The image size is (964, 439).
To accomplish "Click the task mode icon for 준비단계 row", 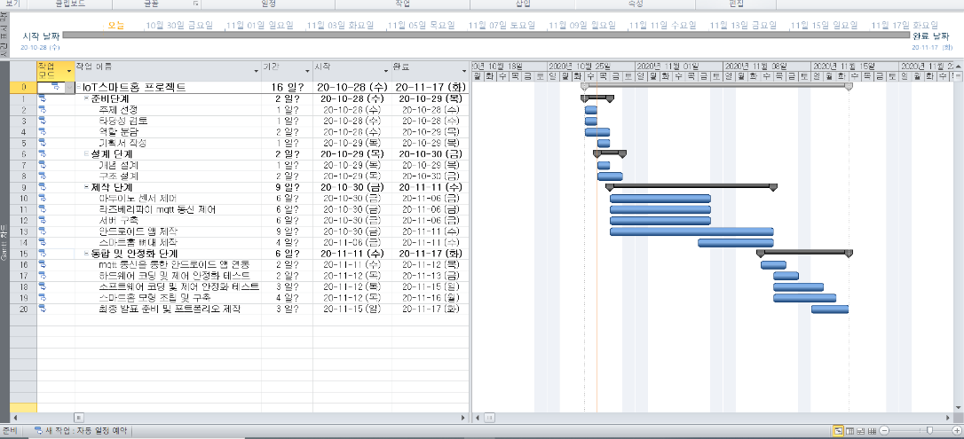I will point(43,98).
